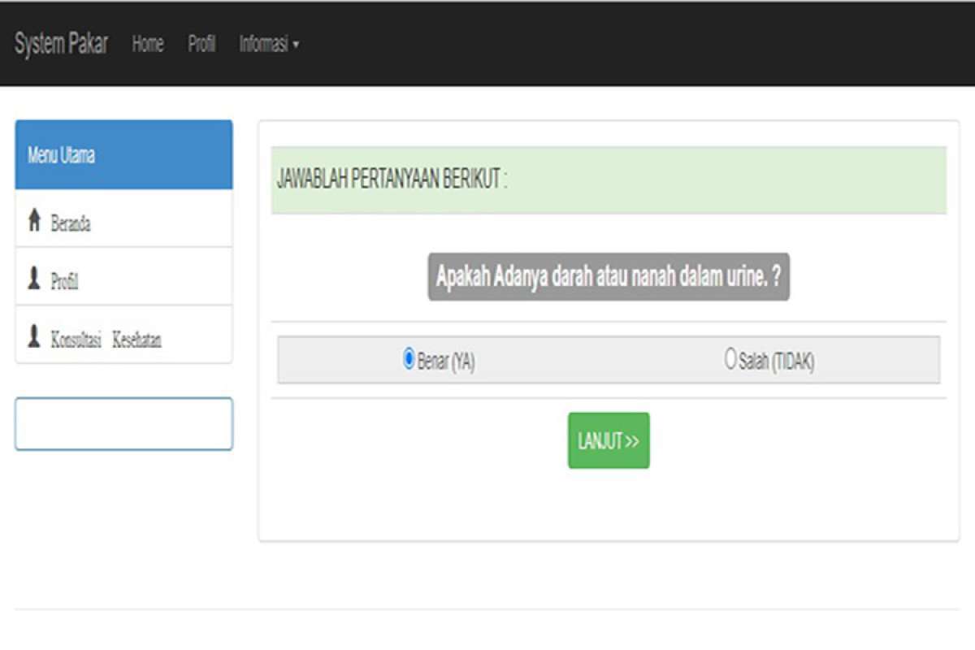Click the System Pakar brand logo
Viewport: 975px width, 650px height.
coord(59,44)
